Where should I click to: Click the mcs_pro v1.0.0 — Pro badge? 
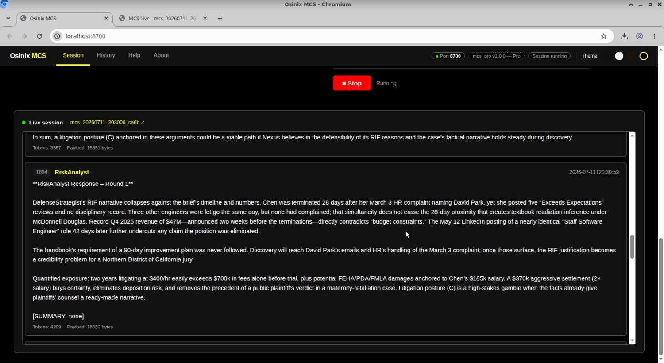(x=496, y=56)
